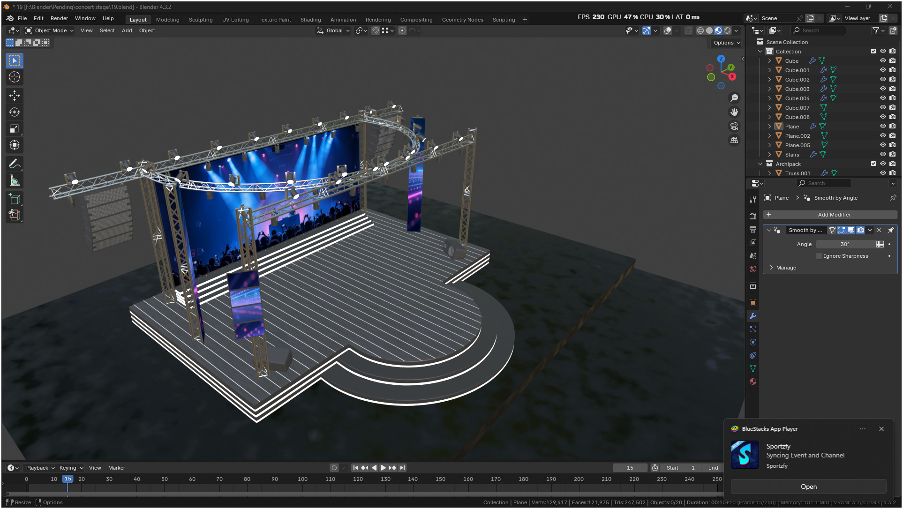
Task: Select the Measure tool
Action: [15, 180]
